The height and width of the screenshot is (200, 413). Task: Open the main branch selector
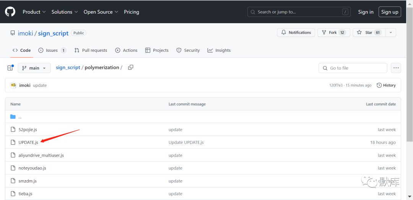click(x=34, y=68)
